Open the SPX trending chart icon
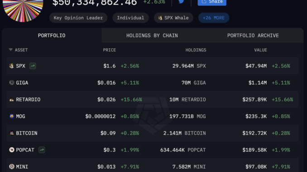The width and height of the screenshot is (307, 172). coord(33,66)
